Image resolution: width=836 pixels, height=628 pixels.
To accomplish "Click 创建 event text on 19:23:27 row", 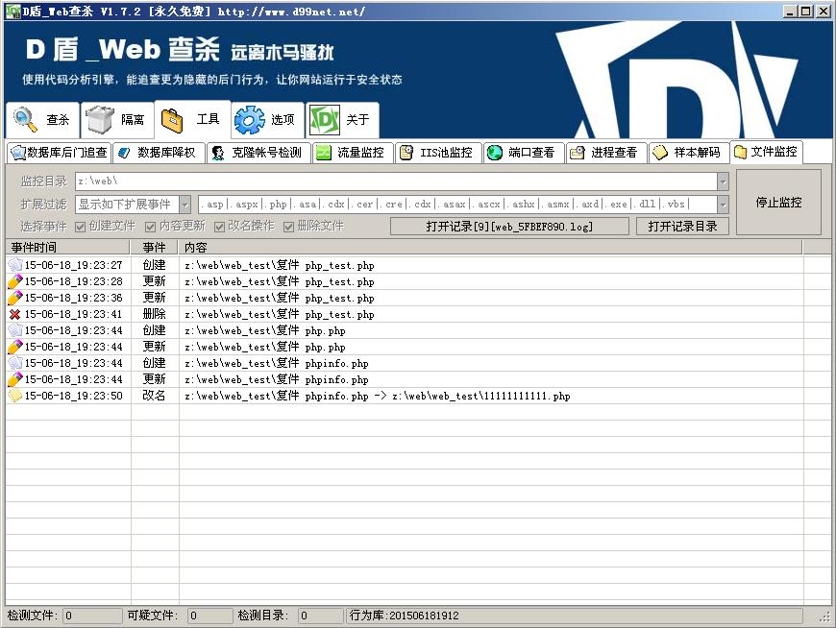I will coord(154,265).
